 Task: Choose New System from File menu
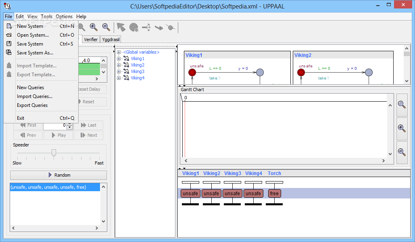(x=41, y=26)
